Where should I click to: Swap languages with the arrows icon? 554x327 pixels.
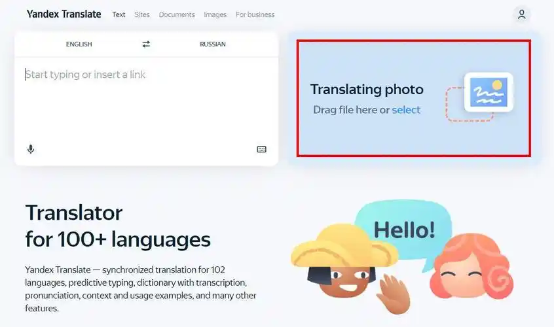point(146,44)
